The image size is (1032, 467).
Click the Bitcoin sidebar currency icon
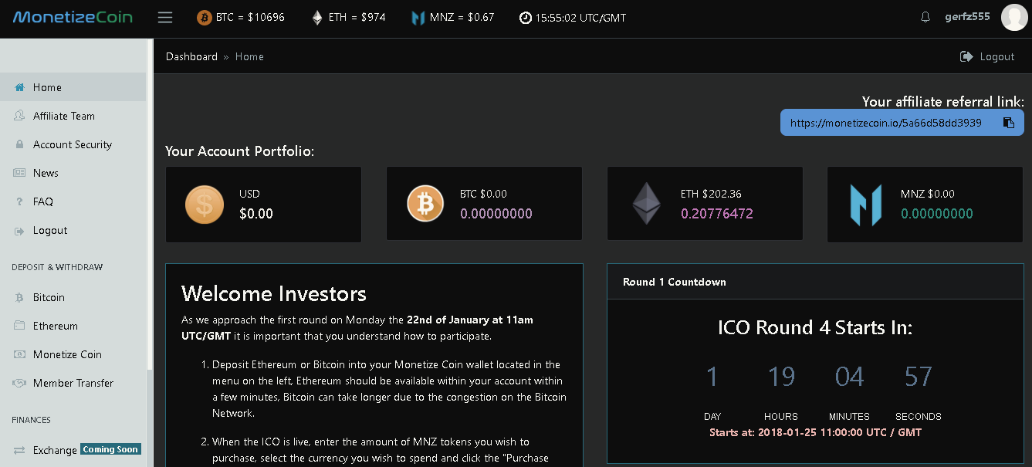point(19,297)
